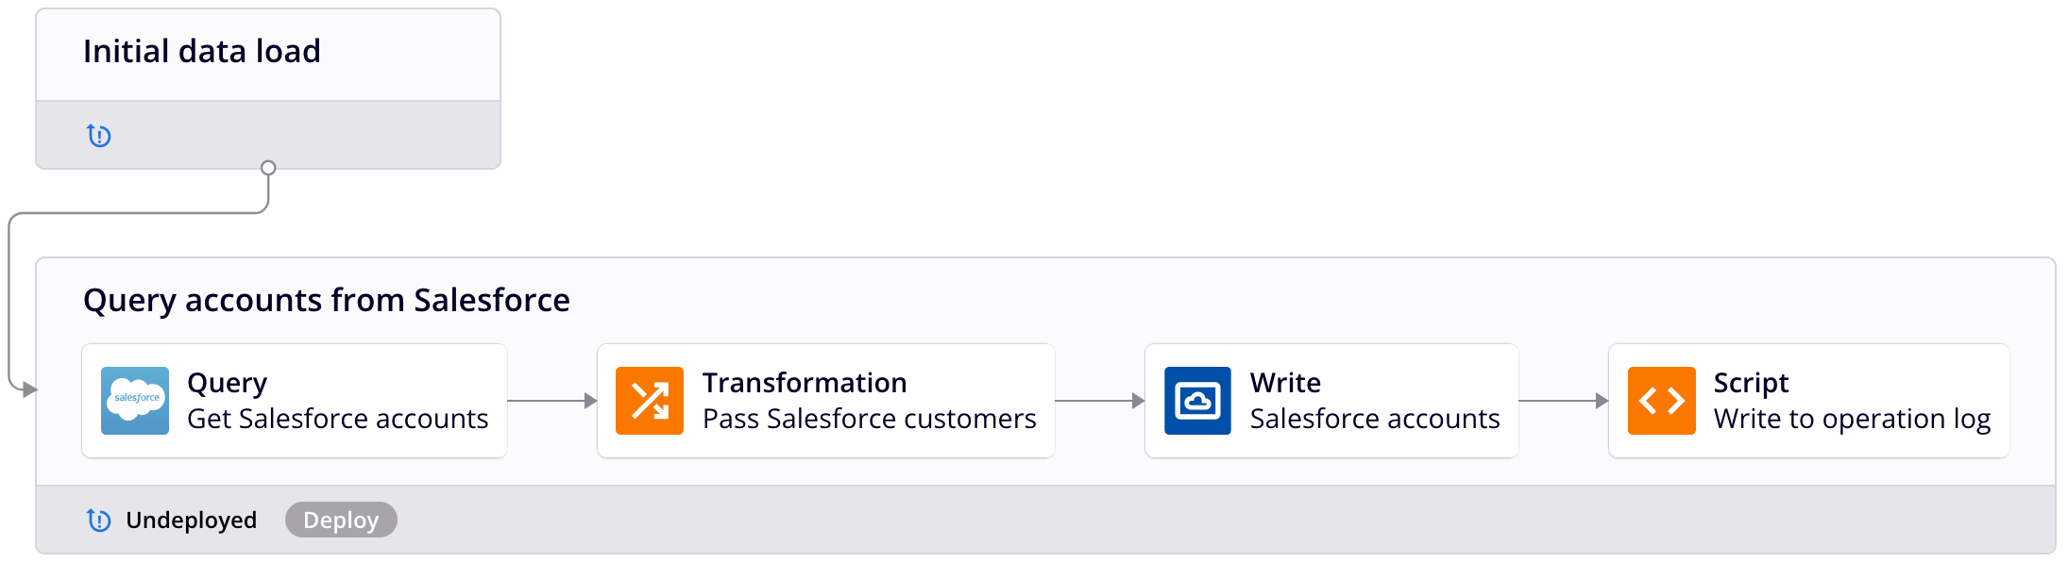Open the Write to operation log label
The width and height of the screenshot is (2068, 562).
pos(1852,419)
